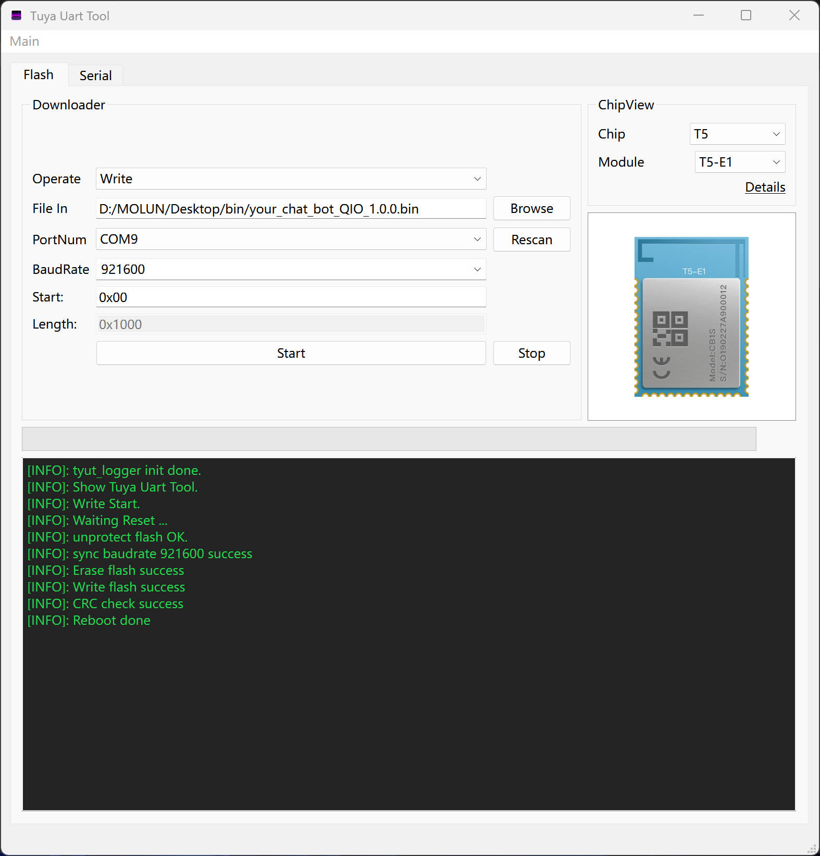Viewport: 820px width, 856px height.
Task: Click the disabled Length field 0x1000
Action: click(x=291, y=324)
